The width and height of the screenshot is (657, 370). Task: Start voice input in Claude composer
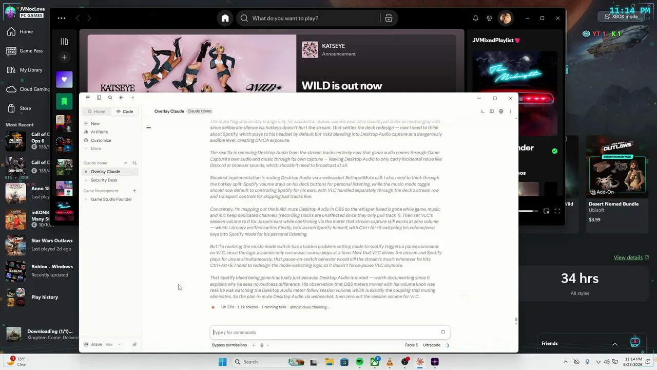[x=262, y=345]
